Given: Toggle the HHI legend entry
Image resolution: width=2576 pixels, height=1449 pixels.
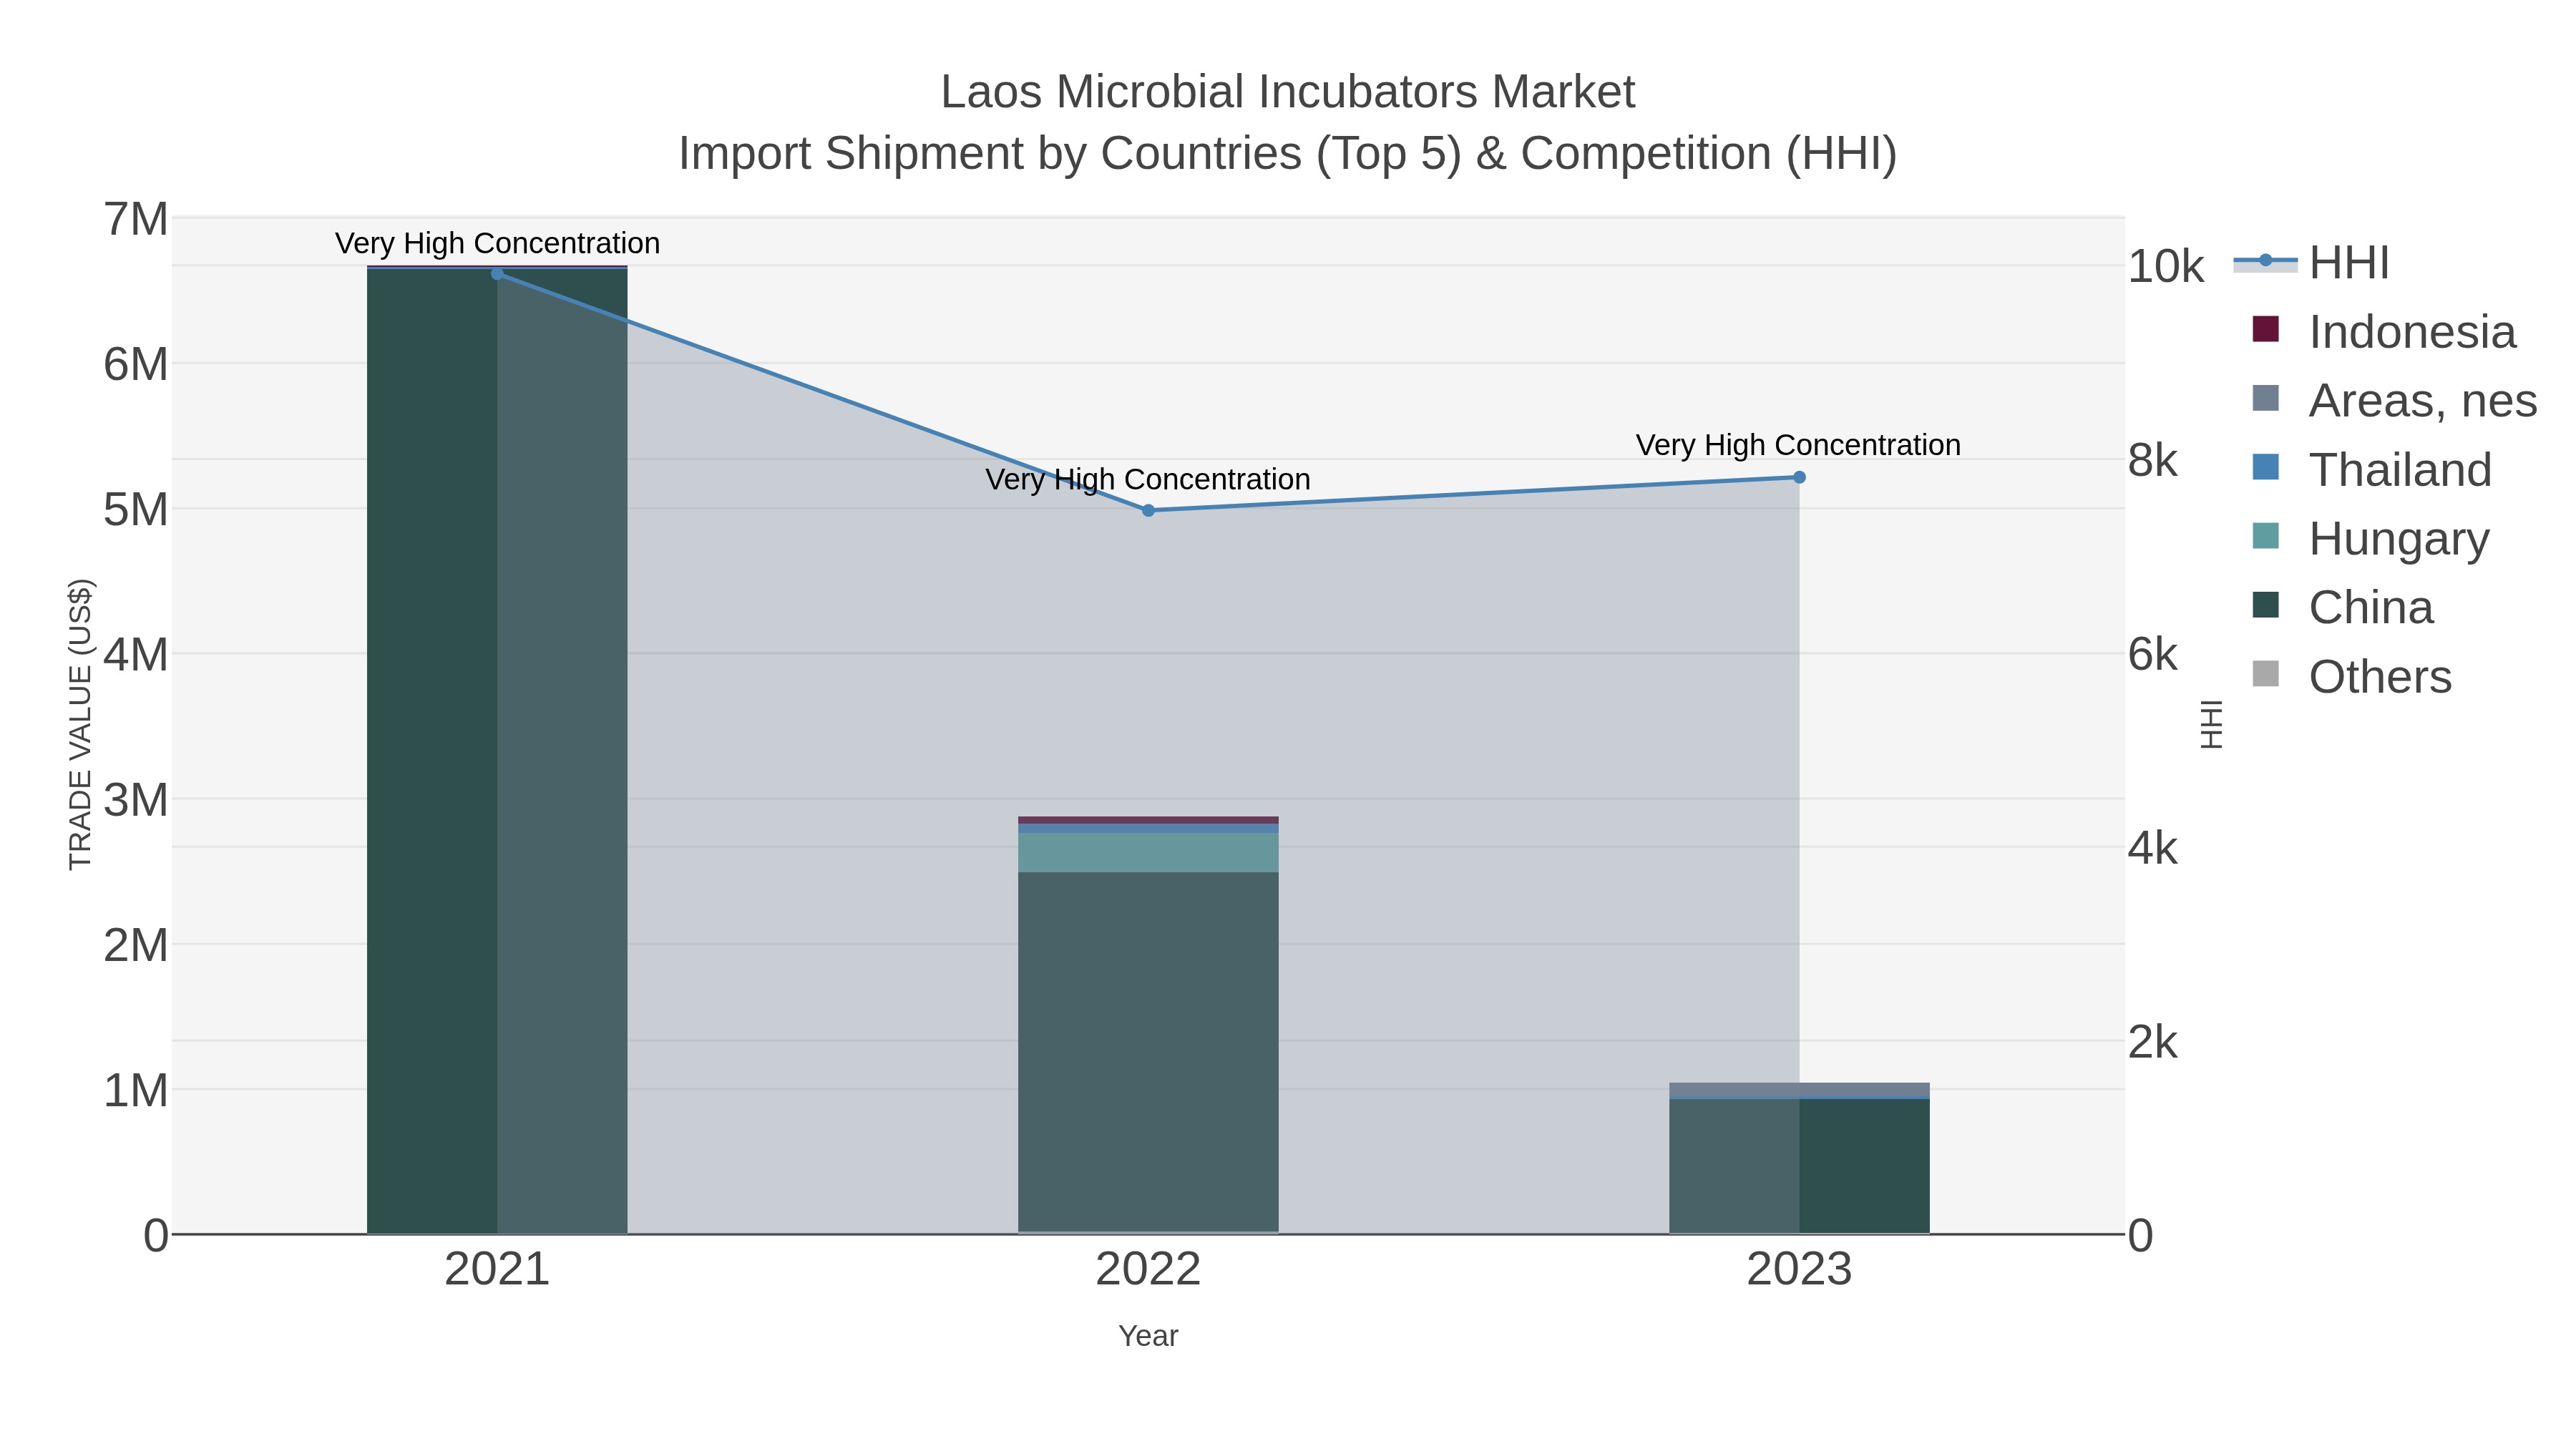Looking at the screenshot, I should pos(2311,262).
